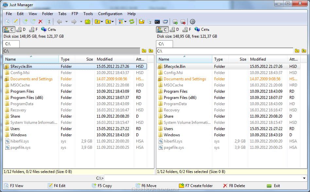This screenshot has width=310, height=192.
Task: Select Windows folder in left panel
Action: pos(75,135)
